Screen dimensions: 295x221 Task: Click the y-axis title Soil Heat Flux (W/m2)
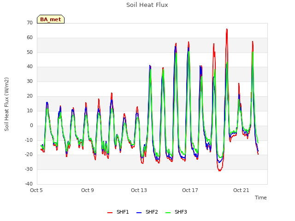point(6,104)
